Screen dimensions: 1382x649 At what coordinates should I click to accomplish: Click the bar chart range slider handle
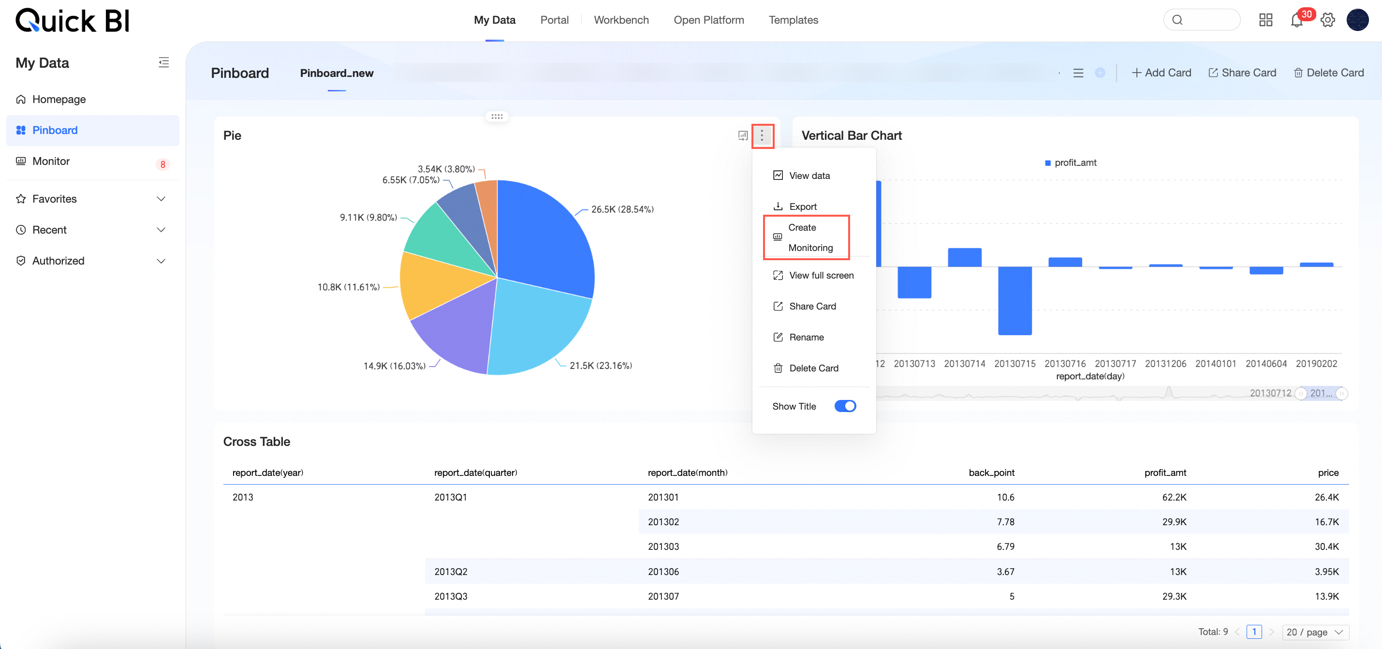1300,393
